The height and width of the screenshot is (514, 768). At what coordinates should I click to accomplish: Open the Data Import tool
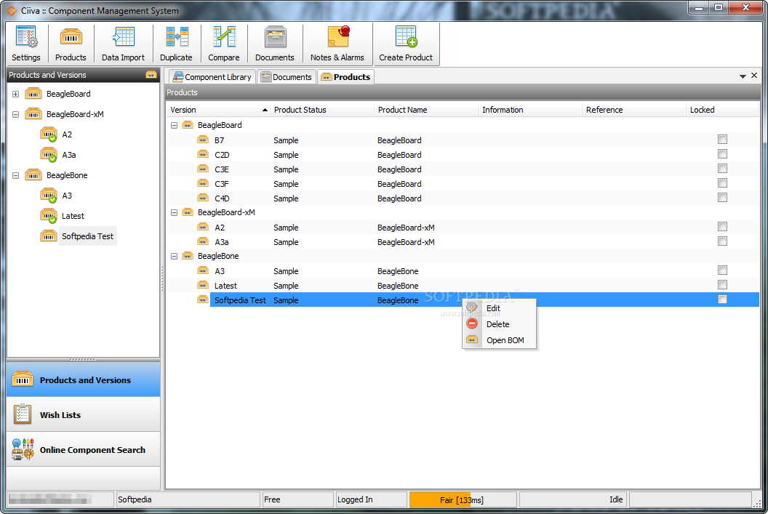tap(123, 37)
